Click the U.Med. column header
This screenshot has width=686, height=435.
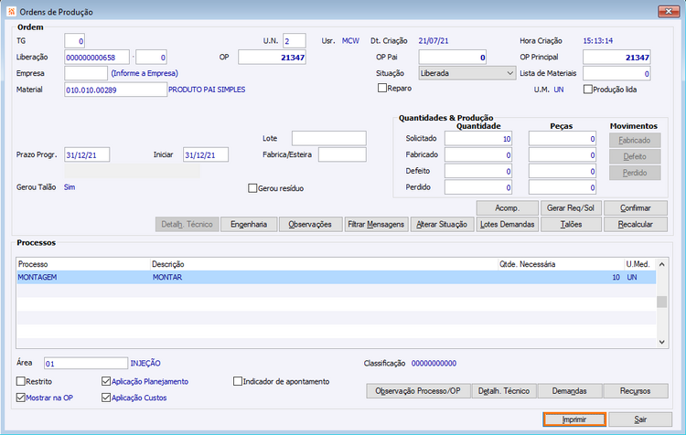(640, 264)
